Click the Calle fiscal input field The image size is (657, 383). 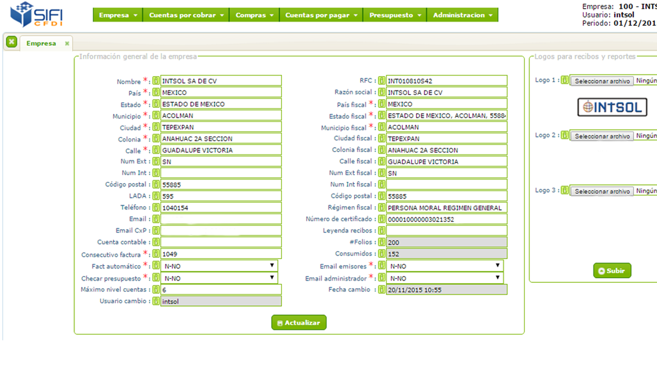pyautogui.click(x=447, y=161)
